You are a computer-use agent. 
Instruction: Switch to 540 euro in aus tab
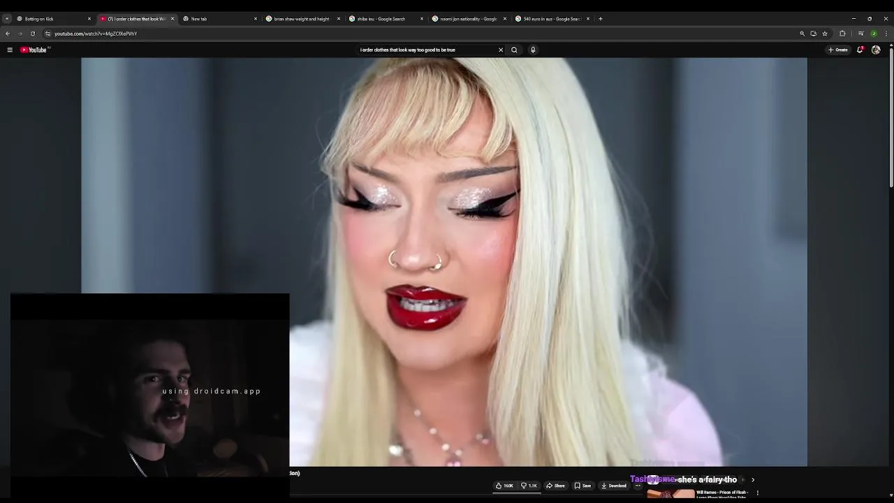click(x=552, y=19)
